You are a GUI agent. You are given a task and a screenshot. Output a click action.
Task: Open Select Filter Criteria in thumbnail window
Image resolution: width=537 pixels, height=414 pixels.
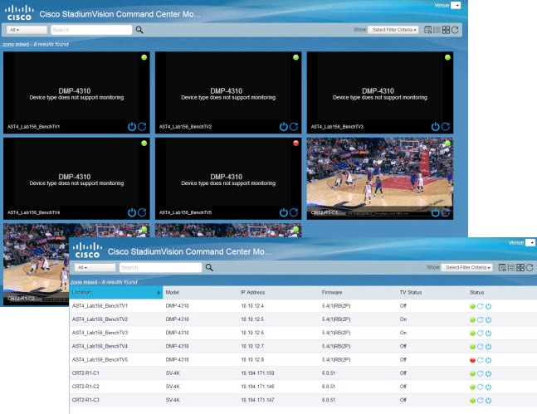tap(393, 30)
